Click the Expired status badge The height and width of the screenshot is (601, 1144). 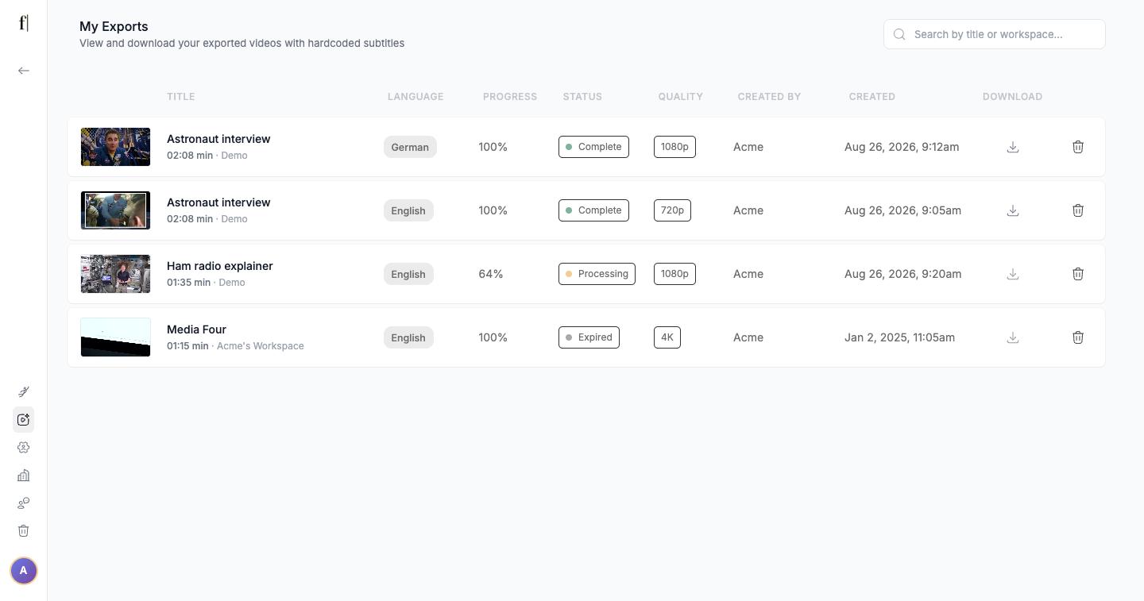[589, 337]
